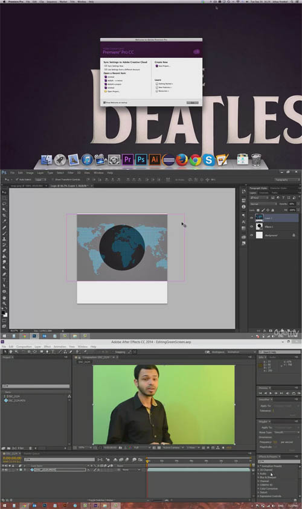Click Photoshop foreground color swatch

click(3, 313)
